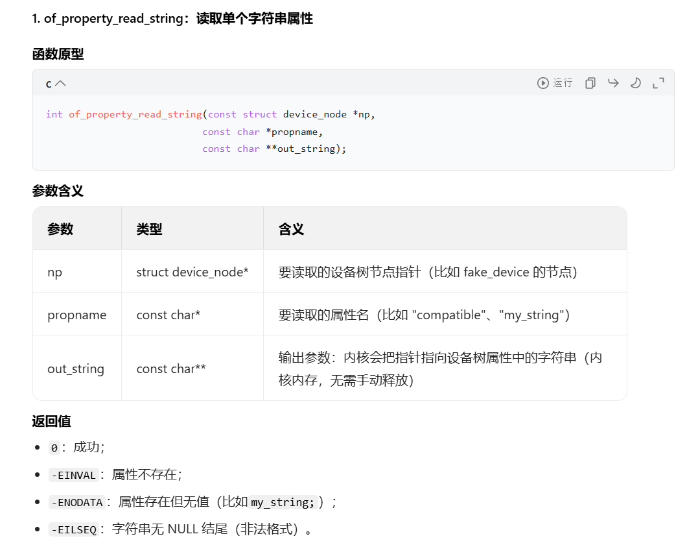
Task: Click the const char* type cell
Action: 192,315
